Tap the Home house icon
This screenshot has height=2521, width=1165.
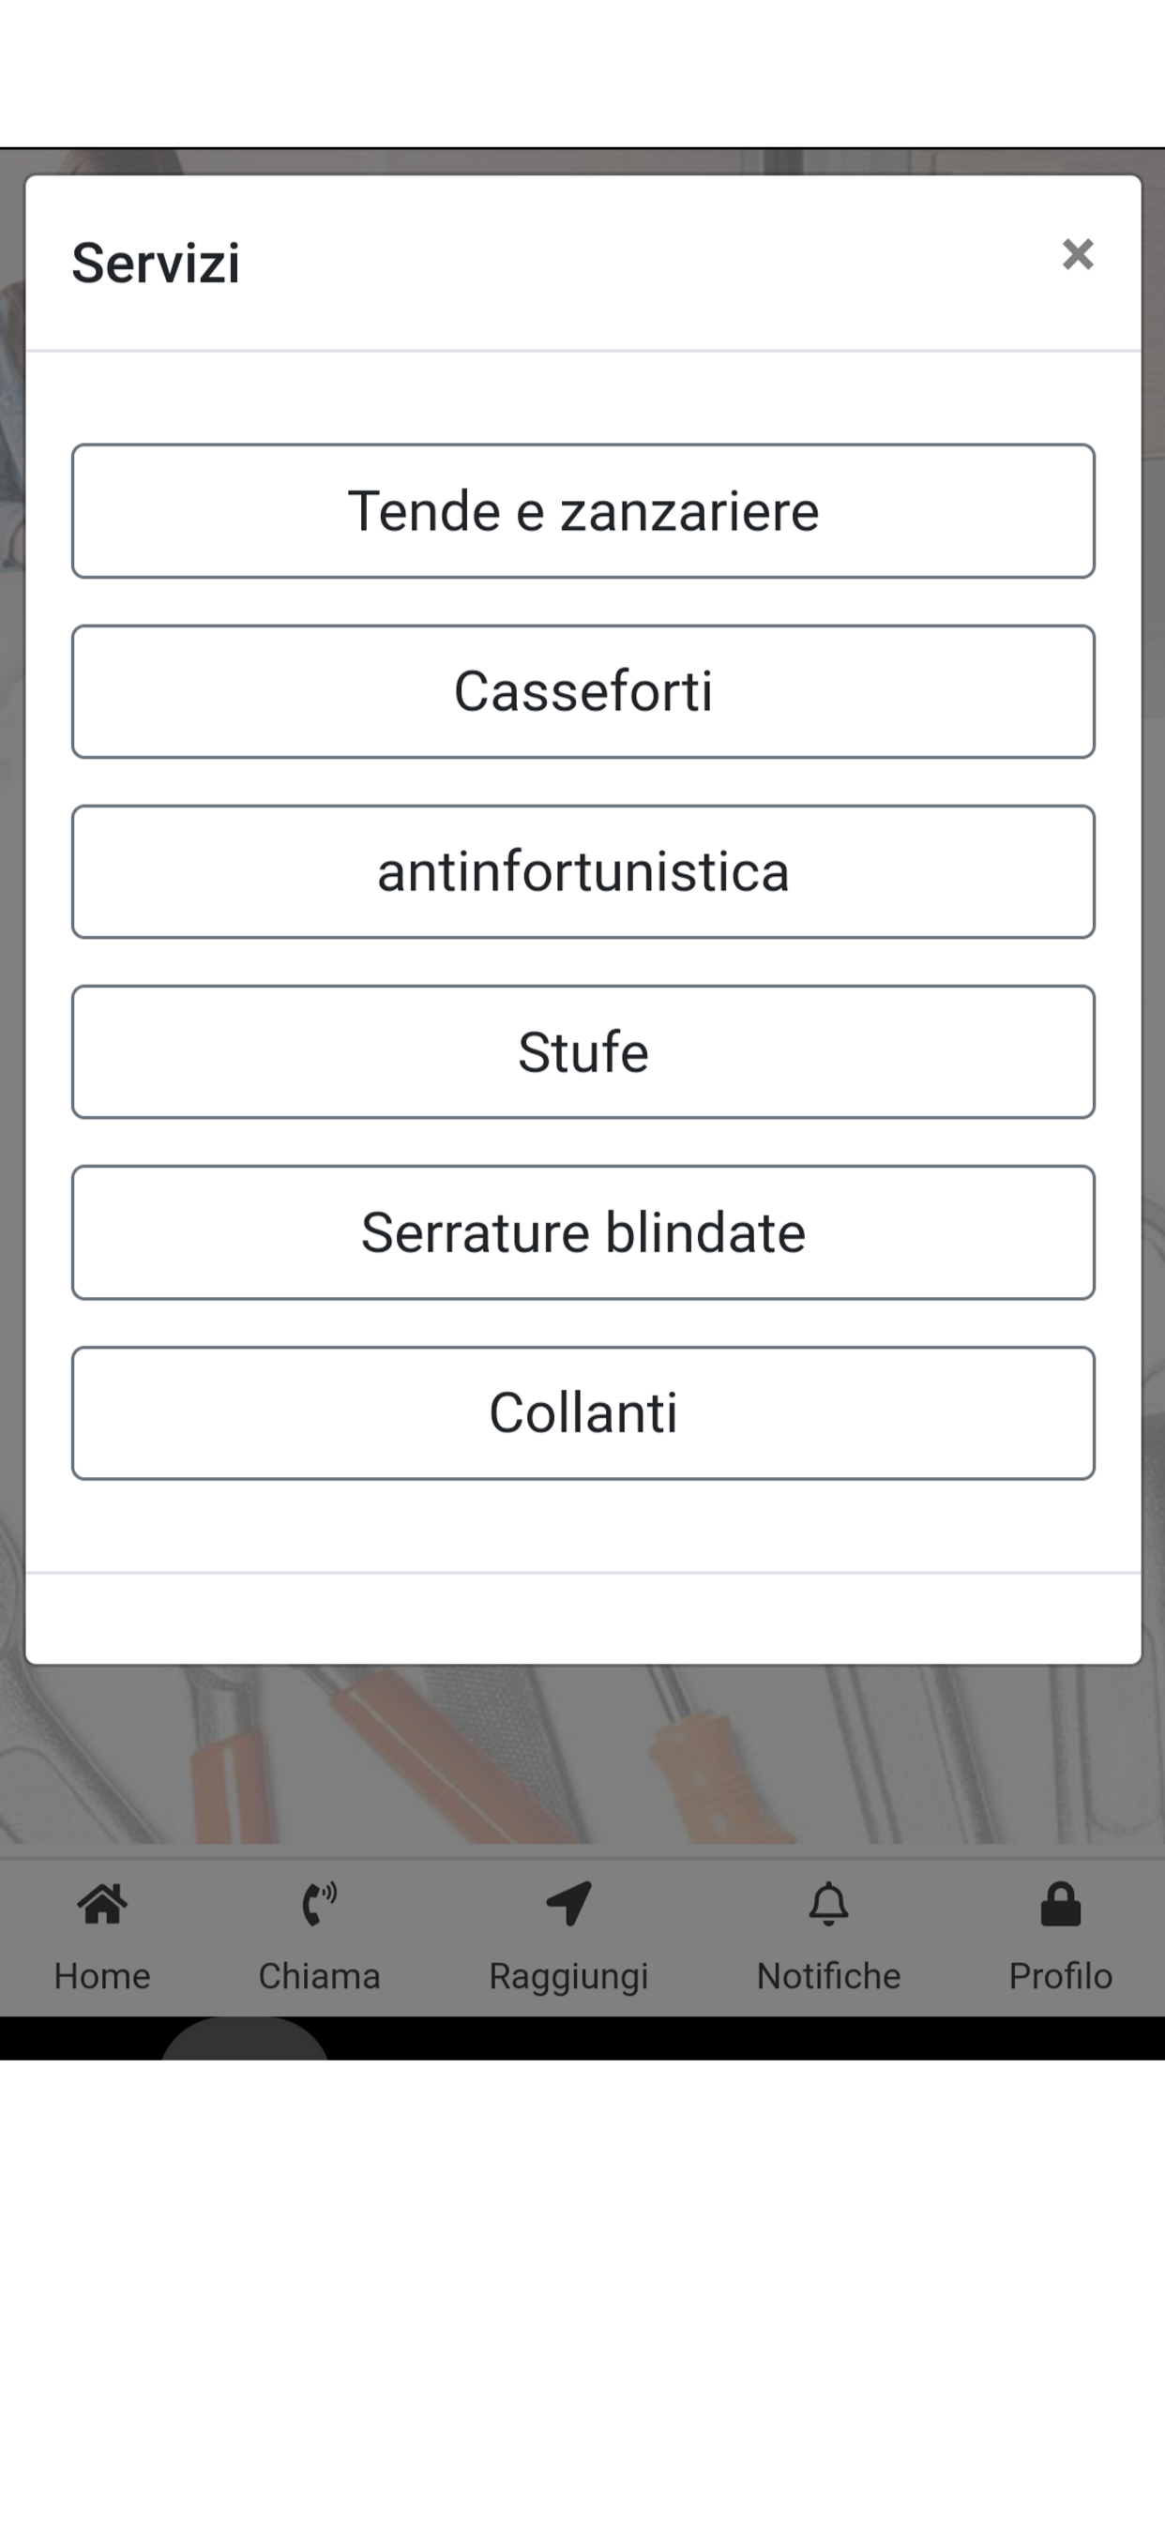tap(103, 1904)
